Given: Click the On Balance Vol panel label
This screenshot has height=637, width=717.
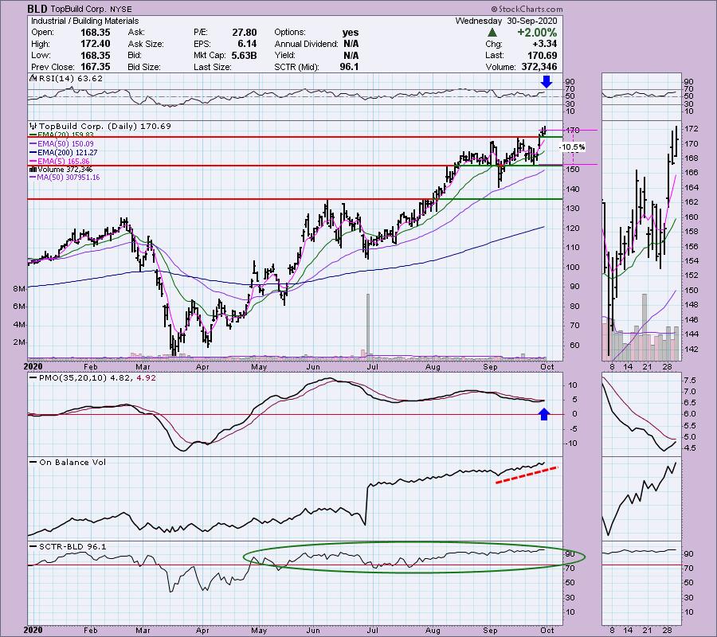Looking at the screenshot, I should click(x=72, y=462).
